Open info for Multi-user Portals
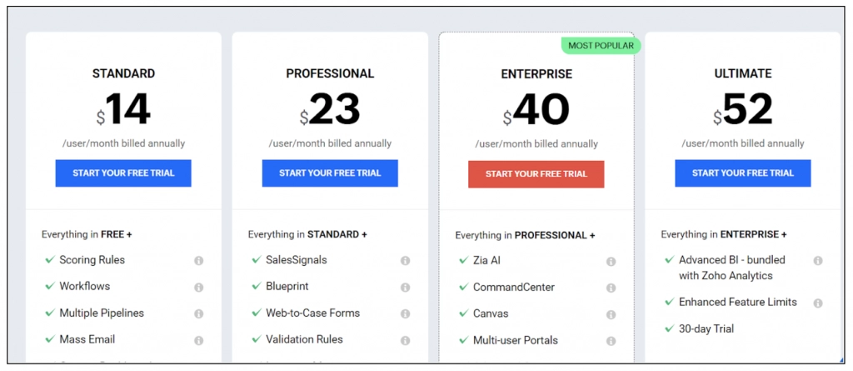Screen dimensions: 853x371 (x=611, y=342)
